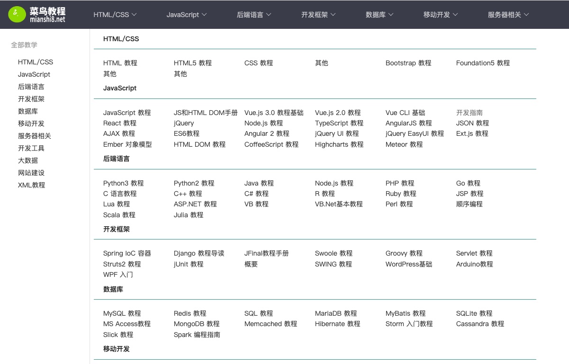Expand the JavaScript dropdown in the top nav
This screenshot has width=569, height=364.
[x=187, y=15]
